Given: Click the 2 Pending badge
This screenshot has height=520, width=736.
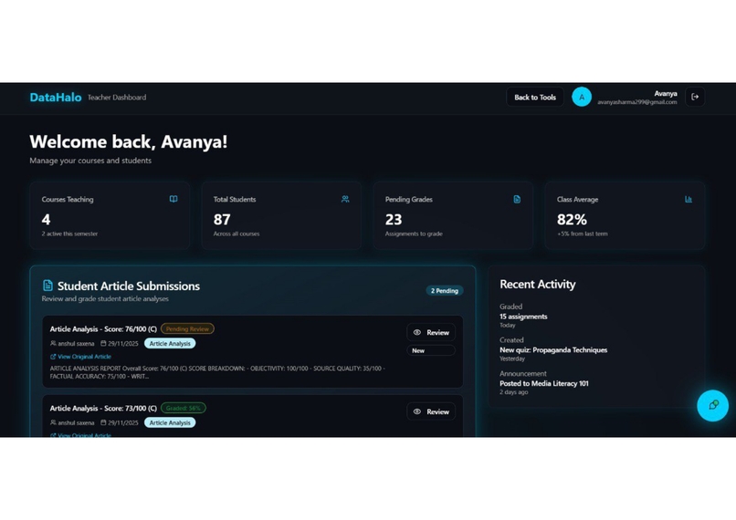Looking at the screenshot, I should pyautogui.click(x=444, y=291).
